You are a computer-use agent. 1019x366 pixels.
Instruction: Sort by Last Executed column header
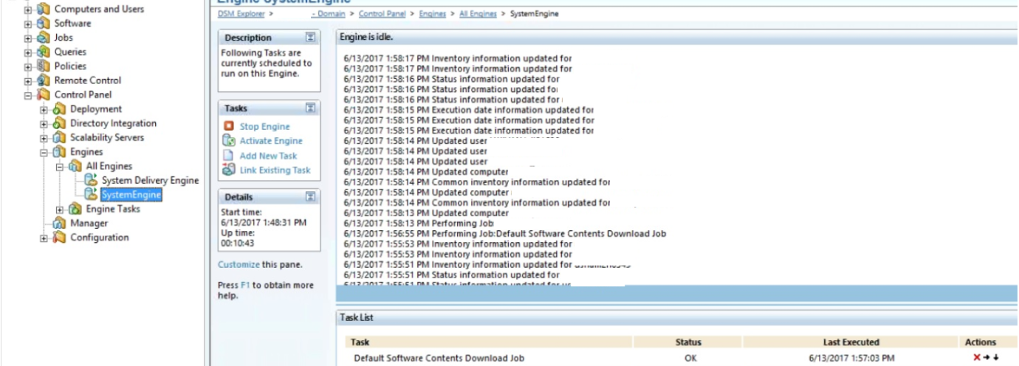click(x=851, y=342)
